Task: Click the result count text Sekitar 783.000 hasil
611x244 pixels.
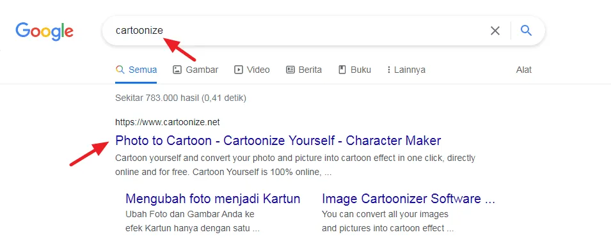Action: pyautogui.click(x=181, y=98)
